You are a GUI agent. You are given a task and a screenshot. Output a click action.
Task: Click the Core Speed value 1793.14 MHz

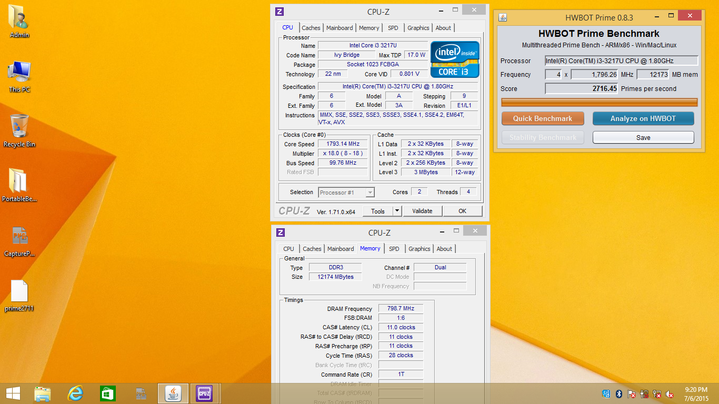(x=343, y=144)
